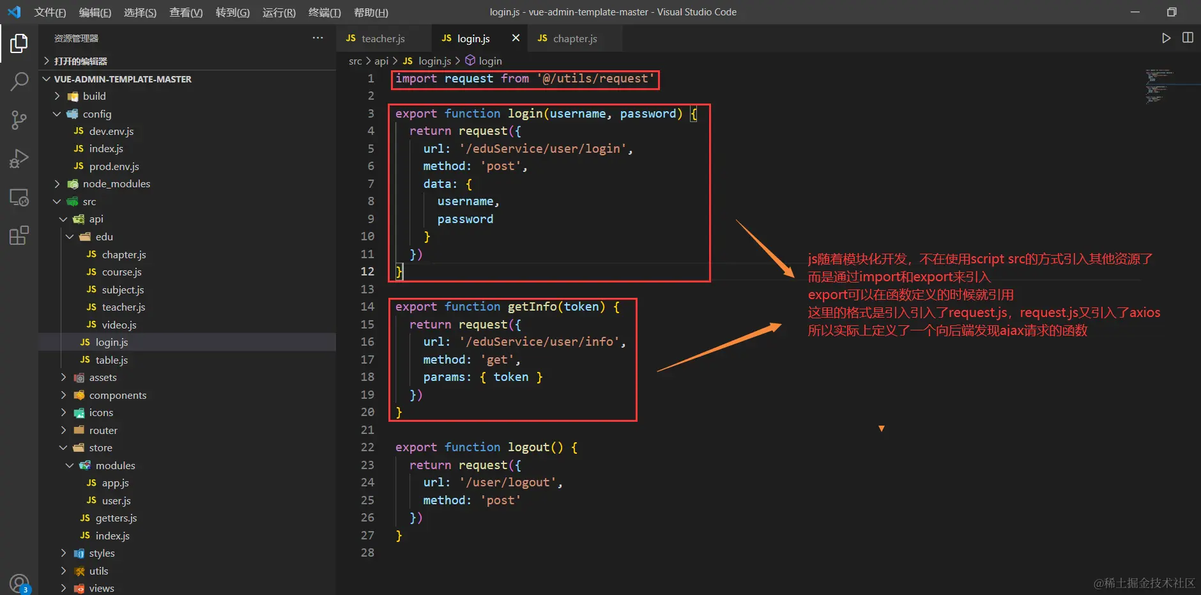This screenshot has height=595, width=1201.
Task: Open user.js under modules
Action: point(187,500)
